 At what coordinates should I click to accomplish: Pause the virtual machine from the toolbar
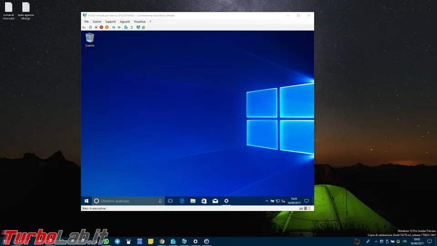[x=114, y=27]
